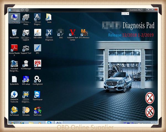Open the Support shortcut with wrench icon

coord(26,35)
